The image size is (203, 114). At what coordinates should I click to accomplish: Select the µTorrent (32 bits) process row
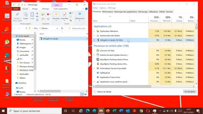click(x=144, y=51)
